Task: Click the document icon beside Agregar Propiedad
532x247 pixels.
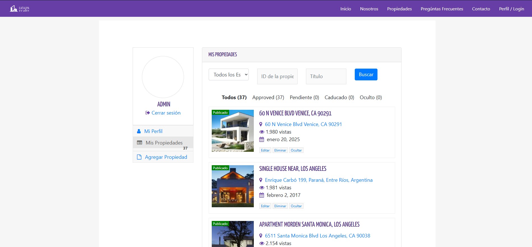Action: [139, 157]
